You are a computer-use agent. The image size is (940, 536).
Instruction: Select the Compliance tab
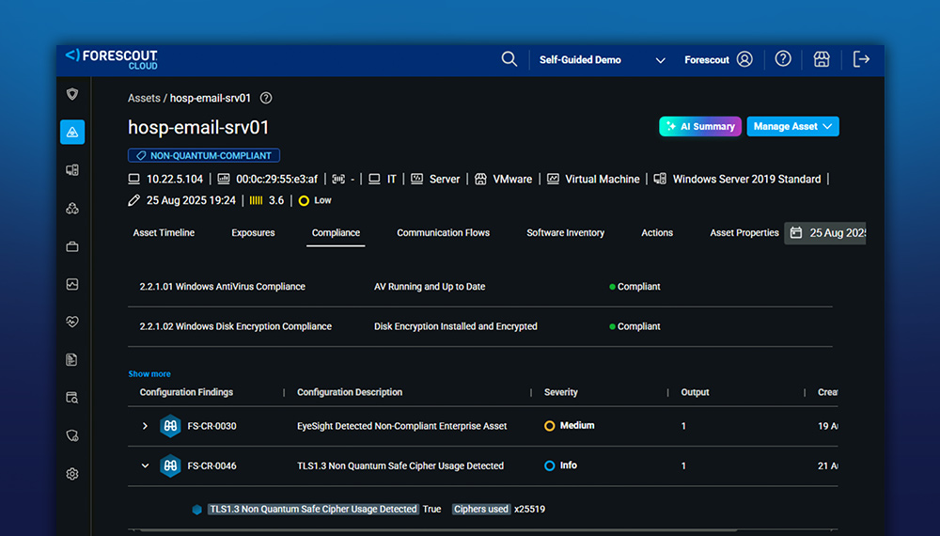(x=336, y=232)
